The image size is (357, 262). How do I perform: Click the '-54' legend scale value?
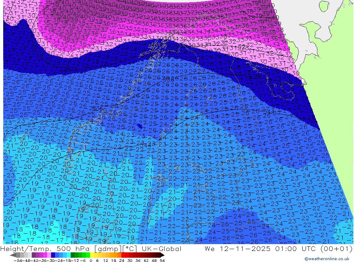coord(18,261)
